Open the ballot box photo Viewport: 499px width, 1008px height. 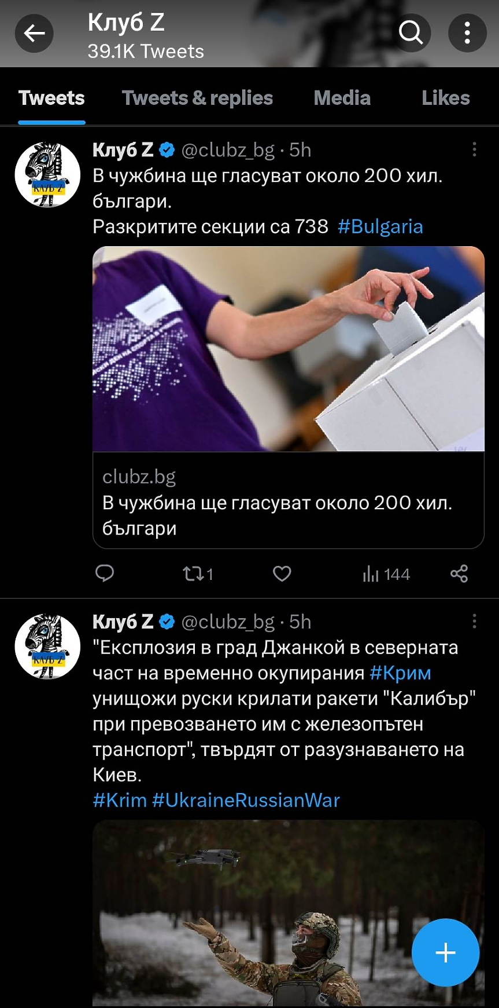[x=289, y=349]
